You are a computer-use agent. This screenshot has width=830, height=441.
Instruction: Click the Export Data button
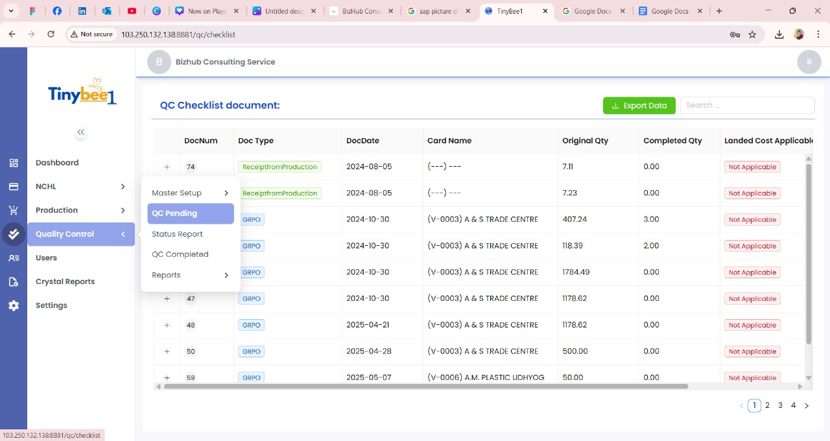(639, 106)
